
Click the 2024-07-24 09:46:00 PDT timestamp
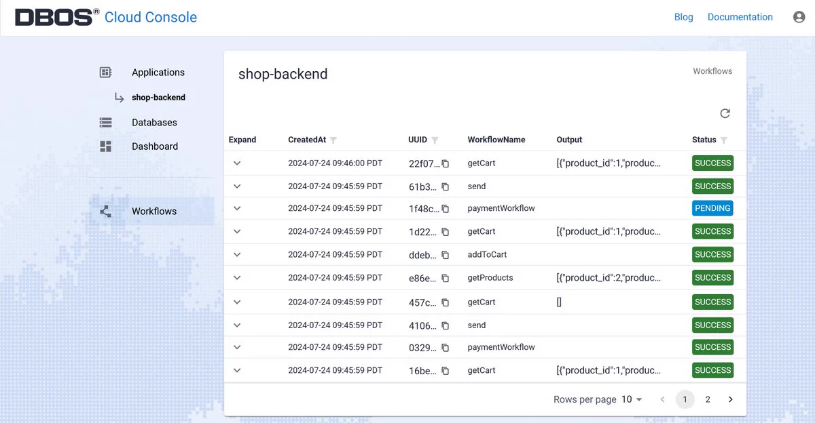click(336, 163)
